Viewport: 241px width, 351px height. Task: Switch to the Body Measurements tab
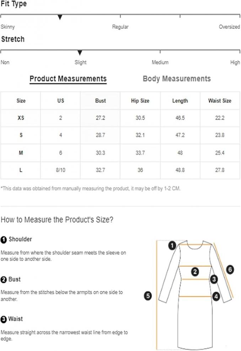tap(177, 79)
